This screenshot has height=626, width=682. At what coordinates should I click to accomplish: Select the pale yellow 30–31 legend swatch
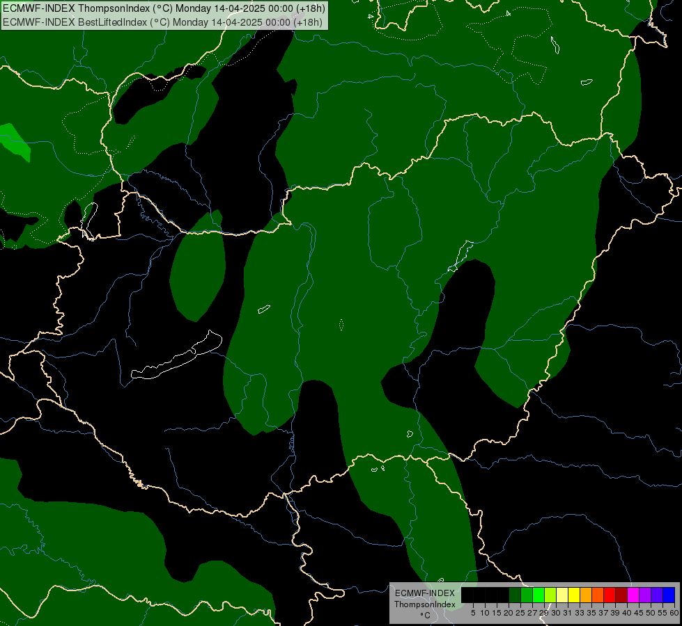click(x=562, y=595)
